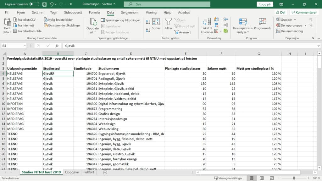Click the Relationships icon in Dataverktøy
Screen dimensions: 322x181
click(226, 25)
